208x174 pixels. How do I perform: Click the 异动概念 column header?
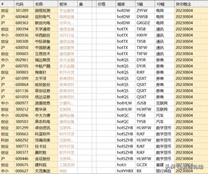(191, 4)
